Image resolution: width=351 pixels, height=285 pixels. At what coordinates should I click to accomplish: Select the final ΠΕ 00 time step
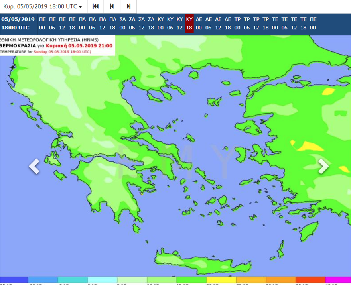[313, 24]
